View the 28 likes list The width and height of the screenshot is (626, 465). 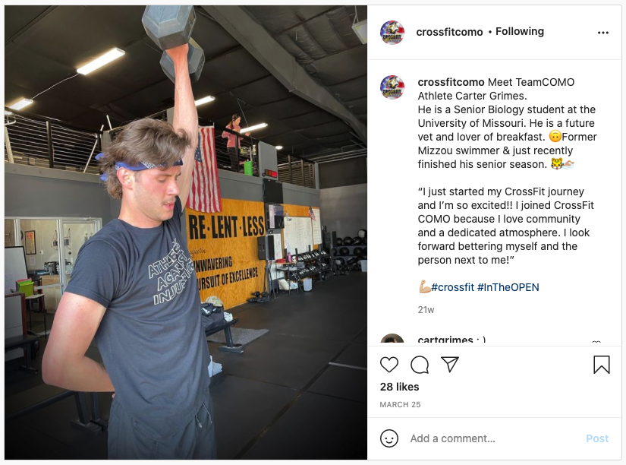point(399,387)
